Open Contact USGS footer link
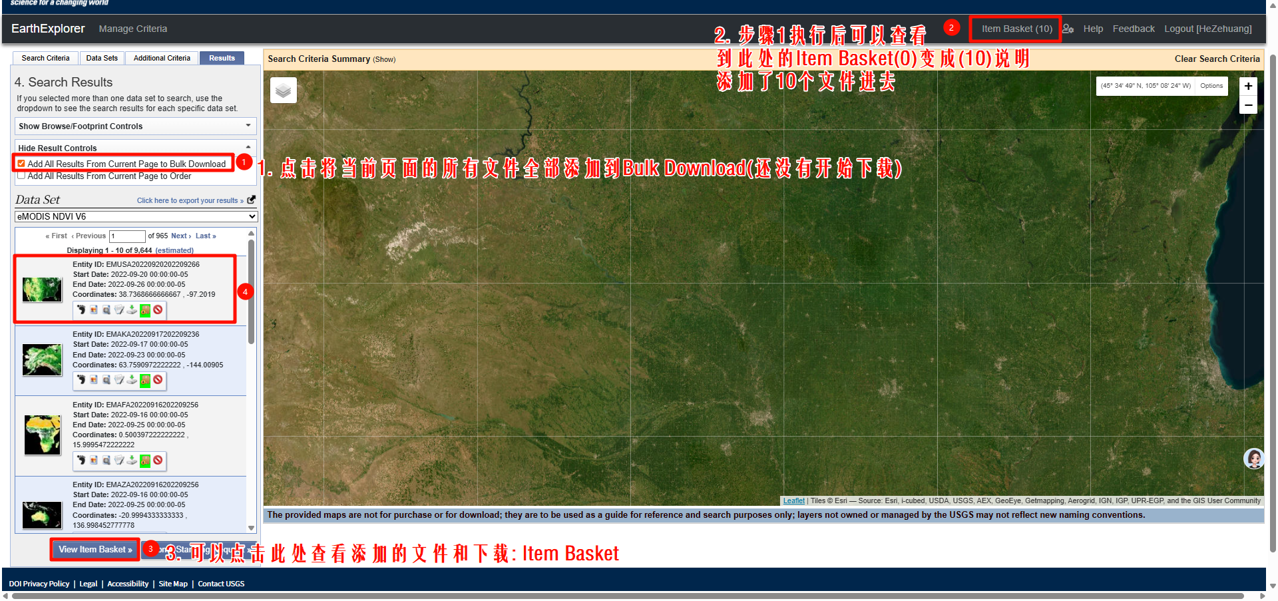Screen dimensions: 1278x601 point(221,584)
